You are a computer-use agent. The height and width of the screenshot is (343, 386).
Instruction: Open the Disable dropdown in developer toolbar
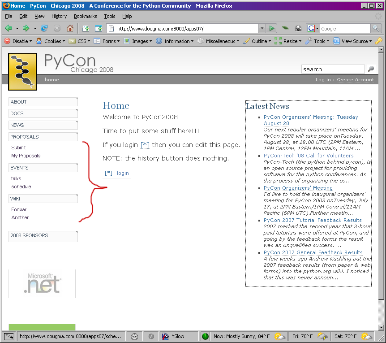[18, 41]
